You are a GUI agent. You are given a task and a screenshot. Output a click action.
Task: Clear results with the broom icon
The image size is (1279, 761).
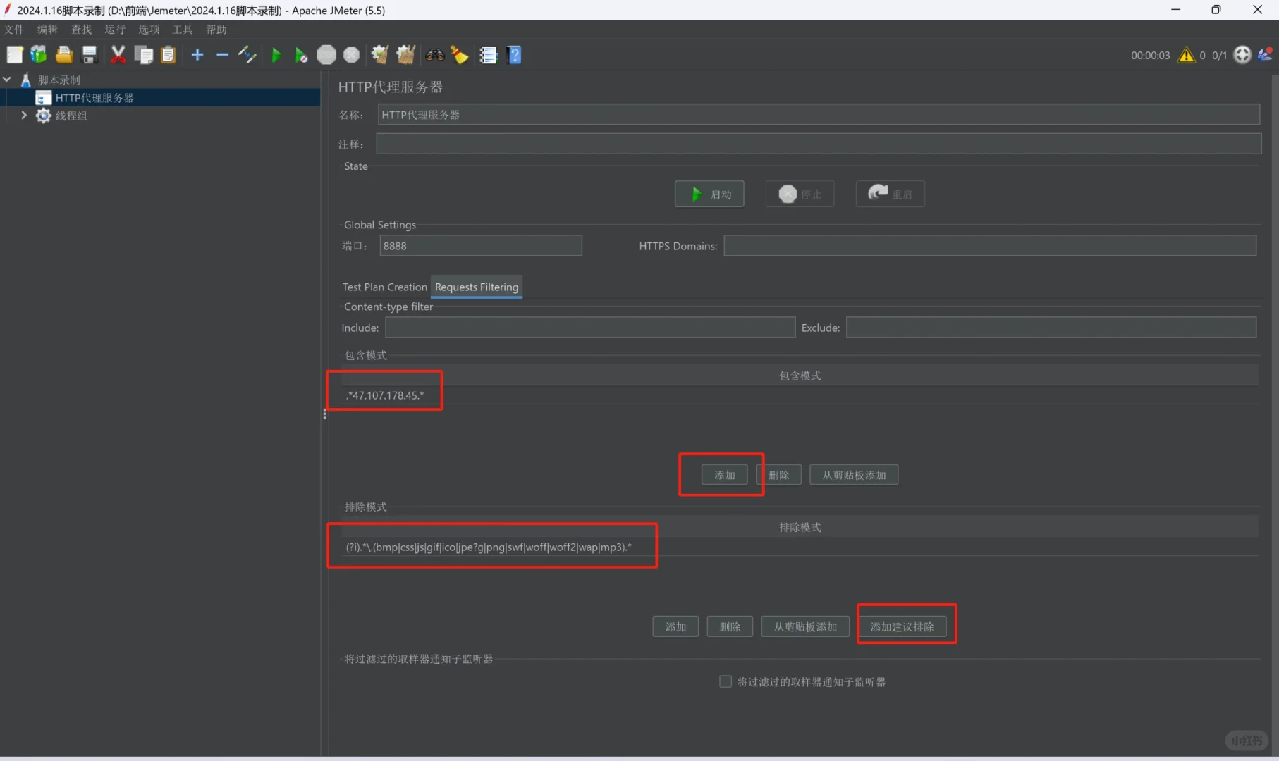pos(380,55)
